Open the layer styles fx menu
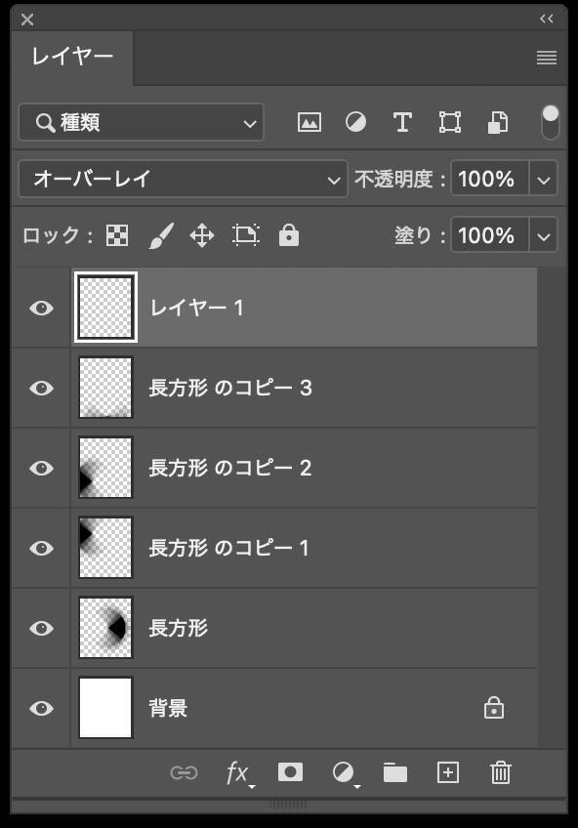 237,772
